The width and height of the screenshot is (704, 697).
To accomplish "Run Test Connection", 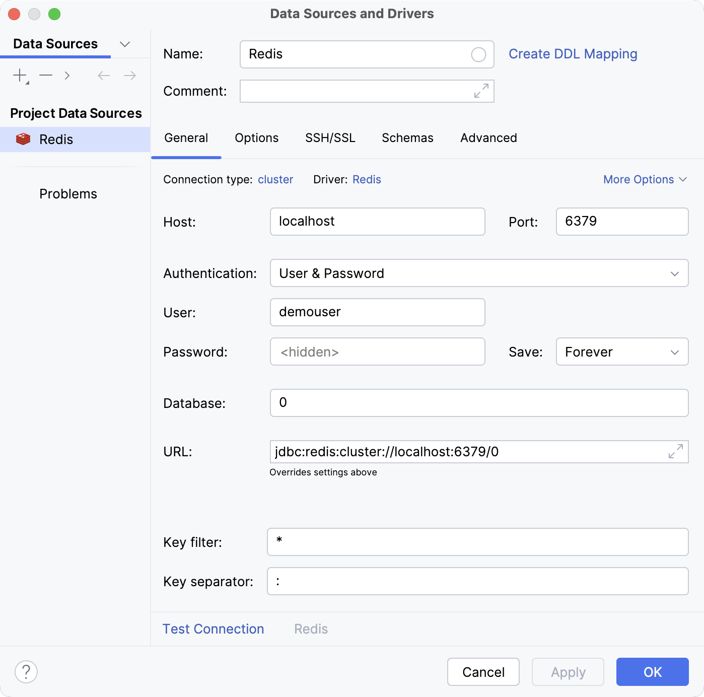I will pos(213,629).
